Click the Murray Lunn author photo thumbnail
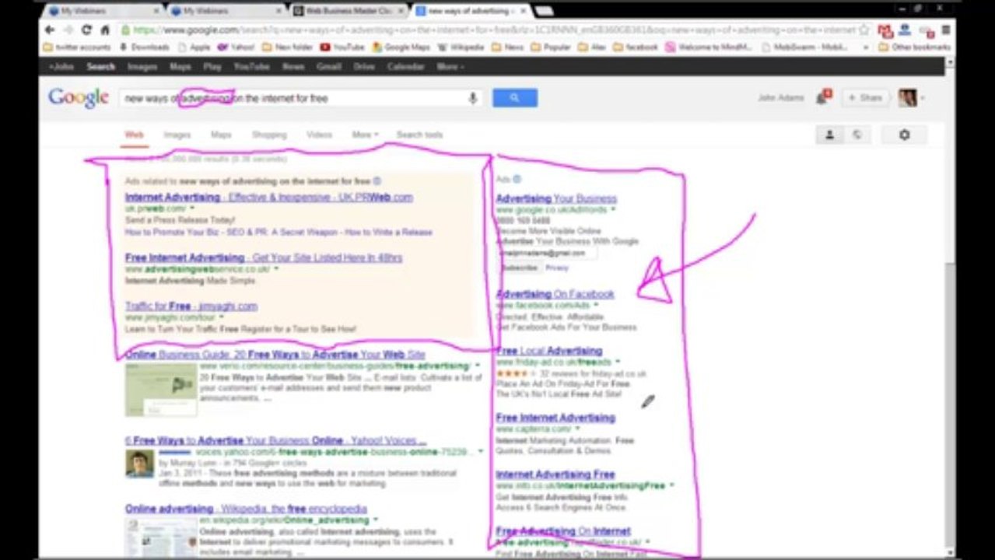This screenshot has height=560, width=995. coord(139,464)
